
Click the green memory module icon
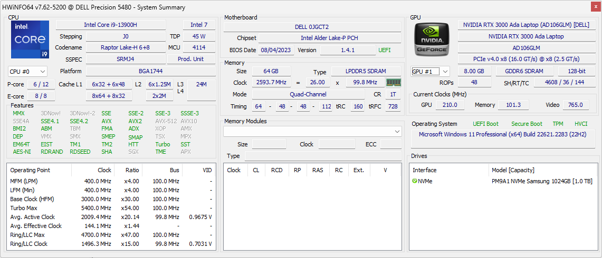coord(393,83)
